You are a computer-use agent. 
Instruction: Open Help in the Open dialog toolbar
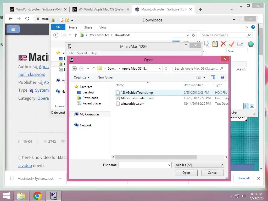point(222,77)
